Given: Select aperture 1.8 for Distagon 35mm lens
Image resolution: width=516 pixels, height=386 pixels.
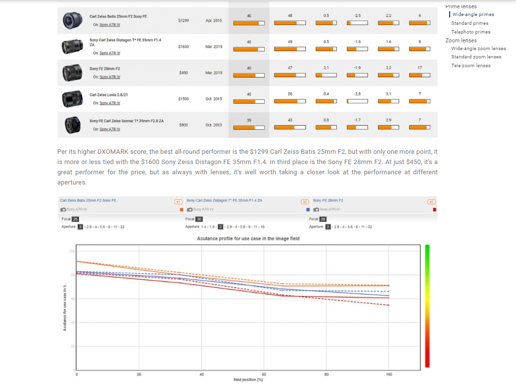Looking at the screenshot, I should [x=212, y=227].
